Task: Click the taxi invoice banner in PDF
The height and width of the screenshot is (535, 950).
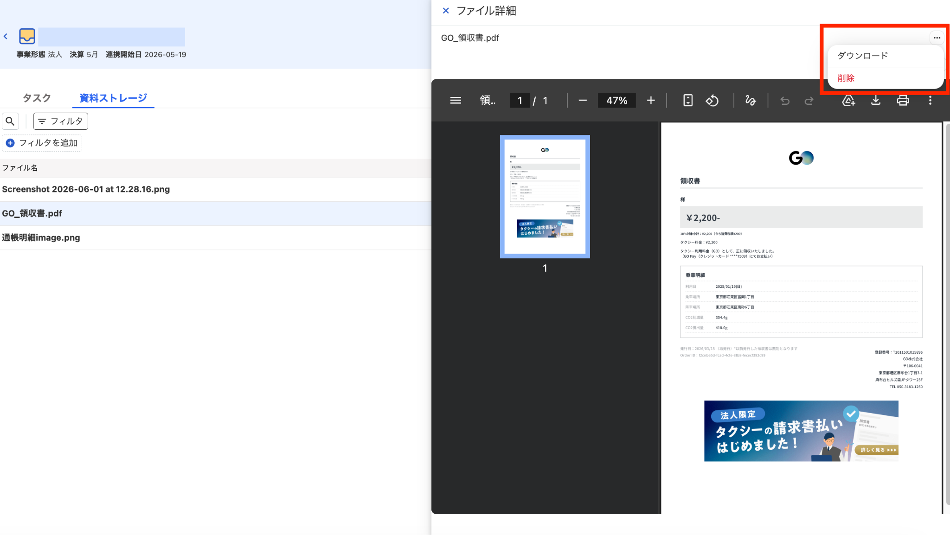Action: [801, 431]
